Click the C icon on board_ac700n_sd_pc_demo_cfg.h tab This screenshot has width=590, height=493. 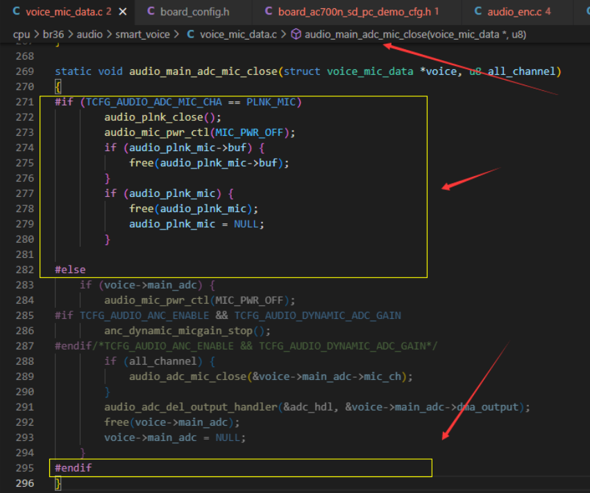269,11
